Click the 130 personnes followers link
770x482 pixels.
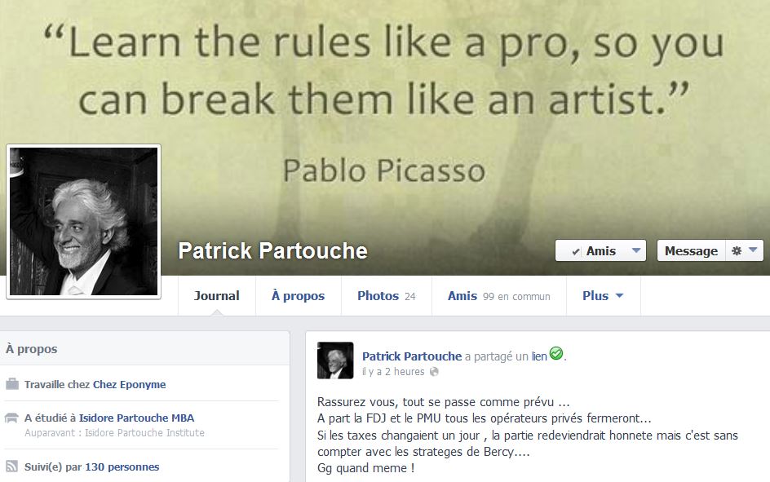coord(122,467)
